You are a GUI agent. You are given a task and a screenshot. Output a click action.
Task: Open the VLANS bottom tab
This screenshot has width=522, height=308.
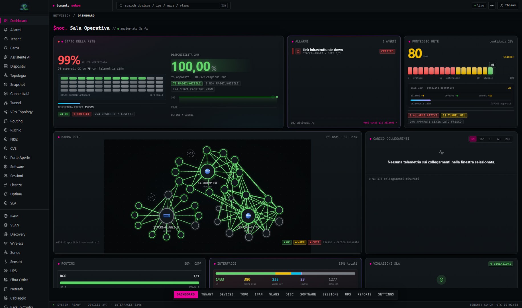point(274,294)
